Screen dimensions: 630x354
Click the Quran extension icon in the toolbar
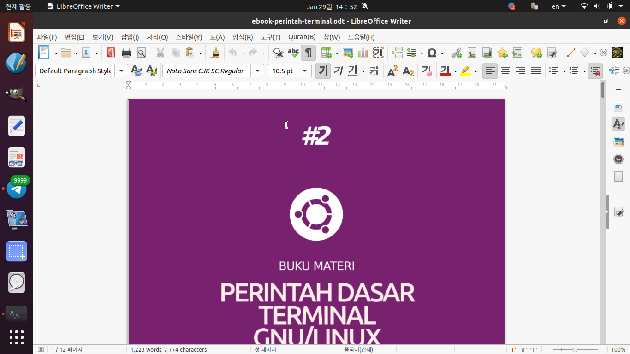point(617,53)
